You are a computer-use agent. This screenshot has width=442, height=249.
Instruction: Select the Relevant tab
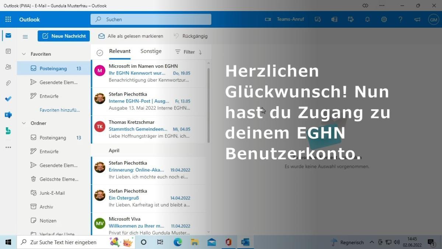pyautogui.click(x=120, y=51)
